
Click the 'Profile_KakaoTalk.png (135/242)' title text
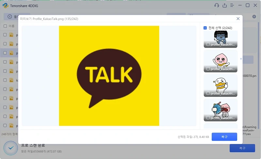click(55, 19)
